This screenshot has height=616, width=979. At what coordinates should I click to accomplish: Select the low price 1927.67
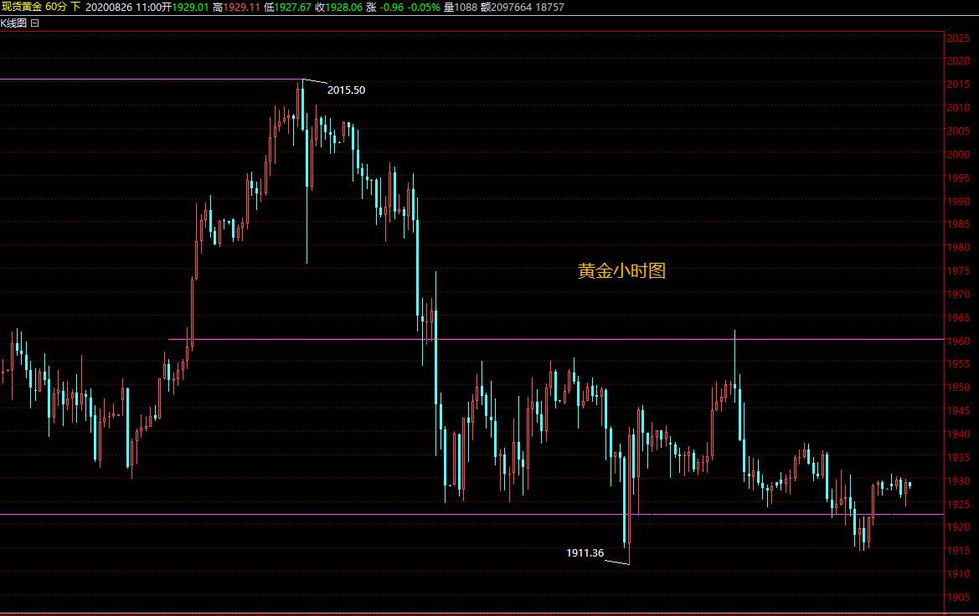293,7
